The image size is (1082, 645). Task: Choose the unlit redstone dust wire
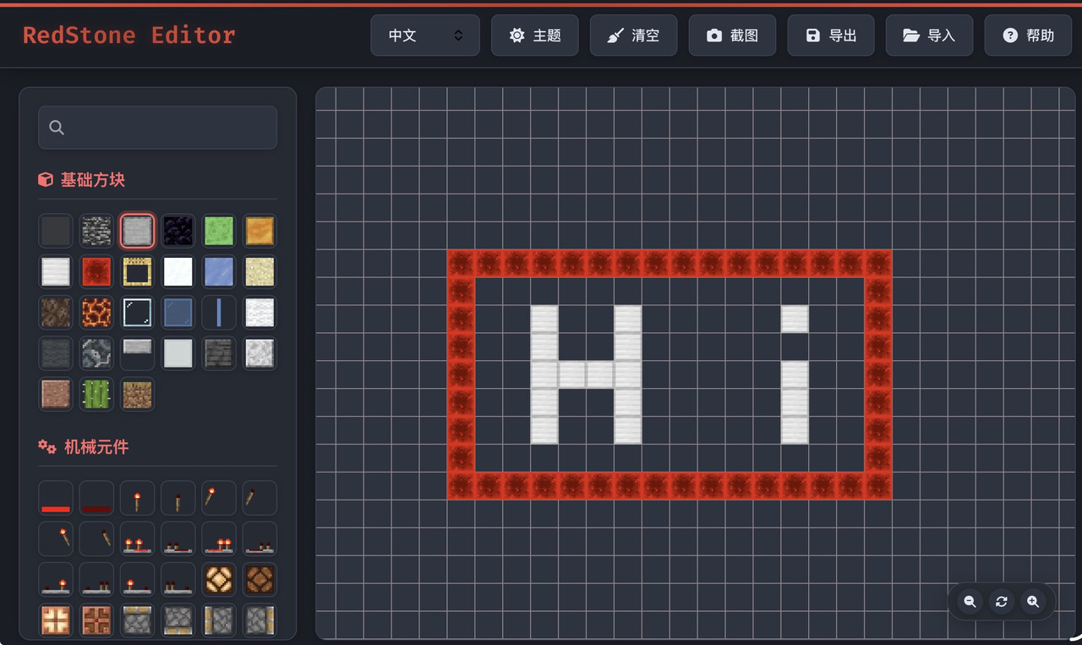click(x=96, y=497)
